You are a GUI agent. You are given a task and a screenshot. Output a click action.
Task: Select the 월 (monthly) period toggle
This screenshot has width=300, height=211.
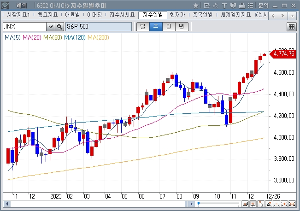(x=168, y=26)
